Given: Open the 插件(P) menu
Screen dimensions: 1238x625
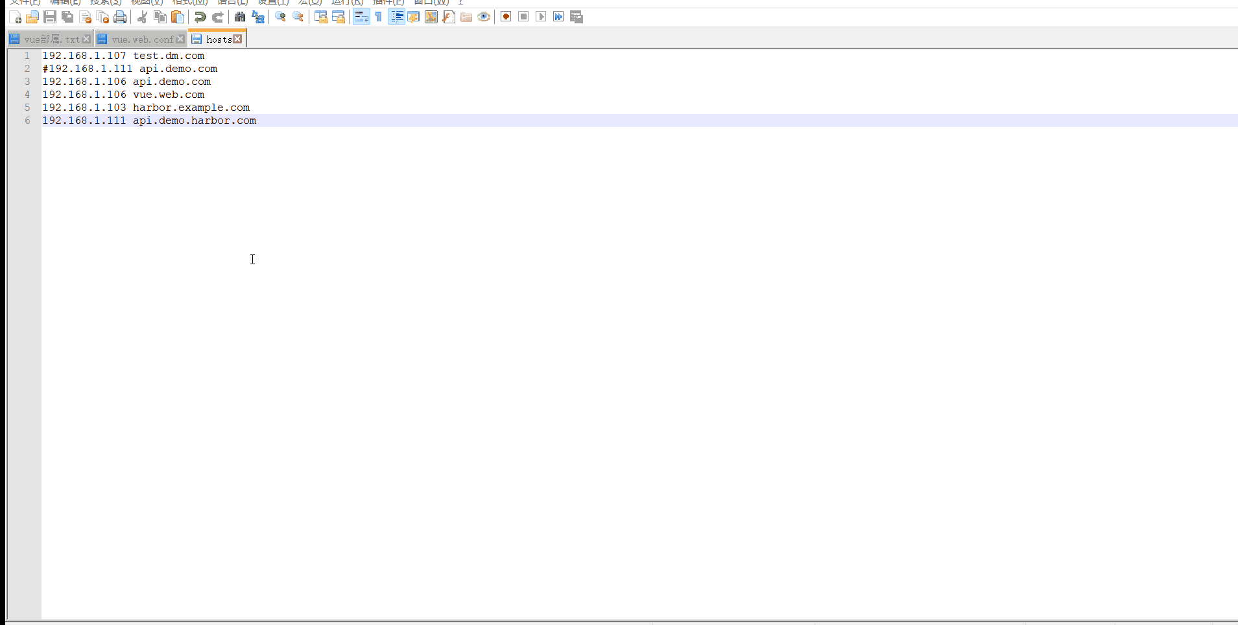Looking at the screenshot, I should tap(387, 3).
